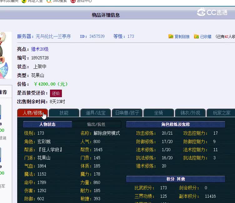Click the 比武积分 value 173

pos(163,188)
